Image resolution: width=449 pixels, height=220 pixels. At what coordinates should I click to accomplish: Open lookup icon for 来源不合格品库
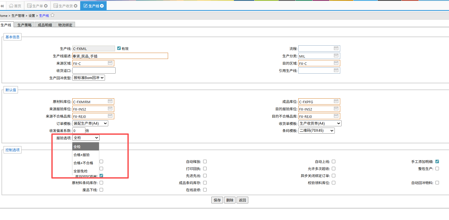coord(110,116)
